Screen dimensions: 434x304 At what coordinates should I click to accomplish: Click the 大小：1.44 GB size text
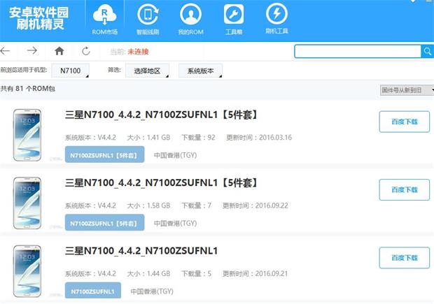[x=148, y=273]
